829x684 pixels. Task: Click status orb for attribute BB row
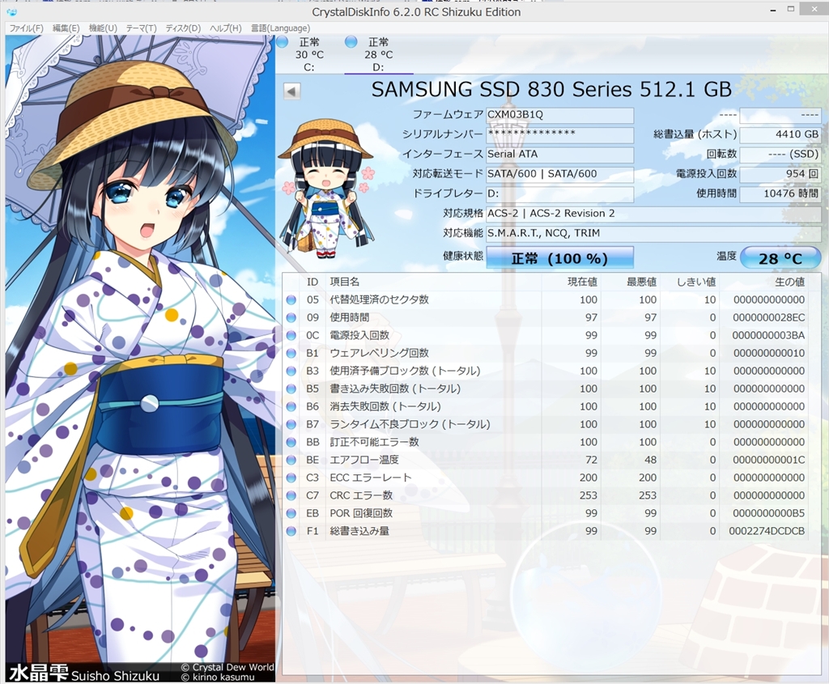(291, 442)
